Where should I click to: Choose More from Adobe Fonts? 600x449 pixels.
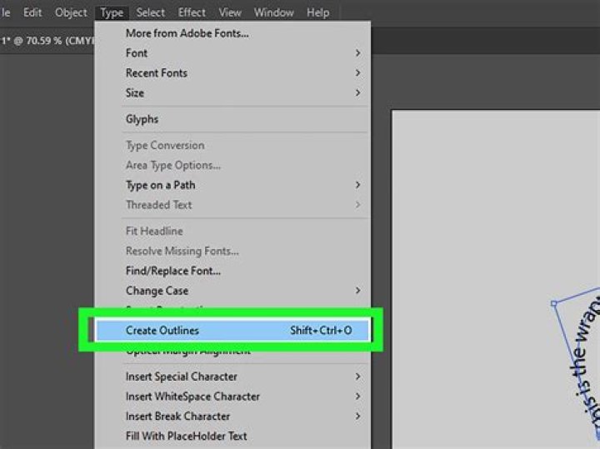187,33
